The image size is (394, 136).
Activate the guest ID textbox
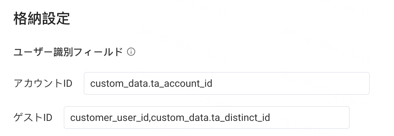[206, 118]
